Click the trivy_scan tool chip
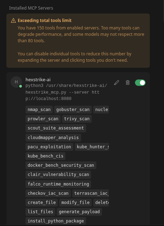This screenshot has height=226, width=164. pos(77,119)
